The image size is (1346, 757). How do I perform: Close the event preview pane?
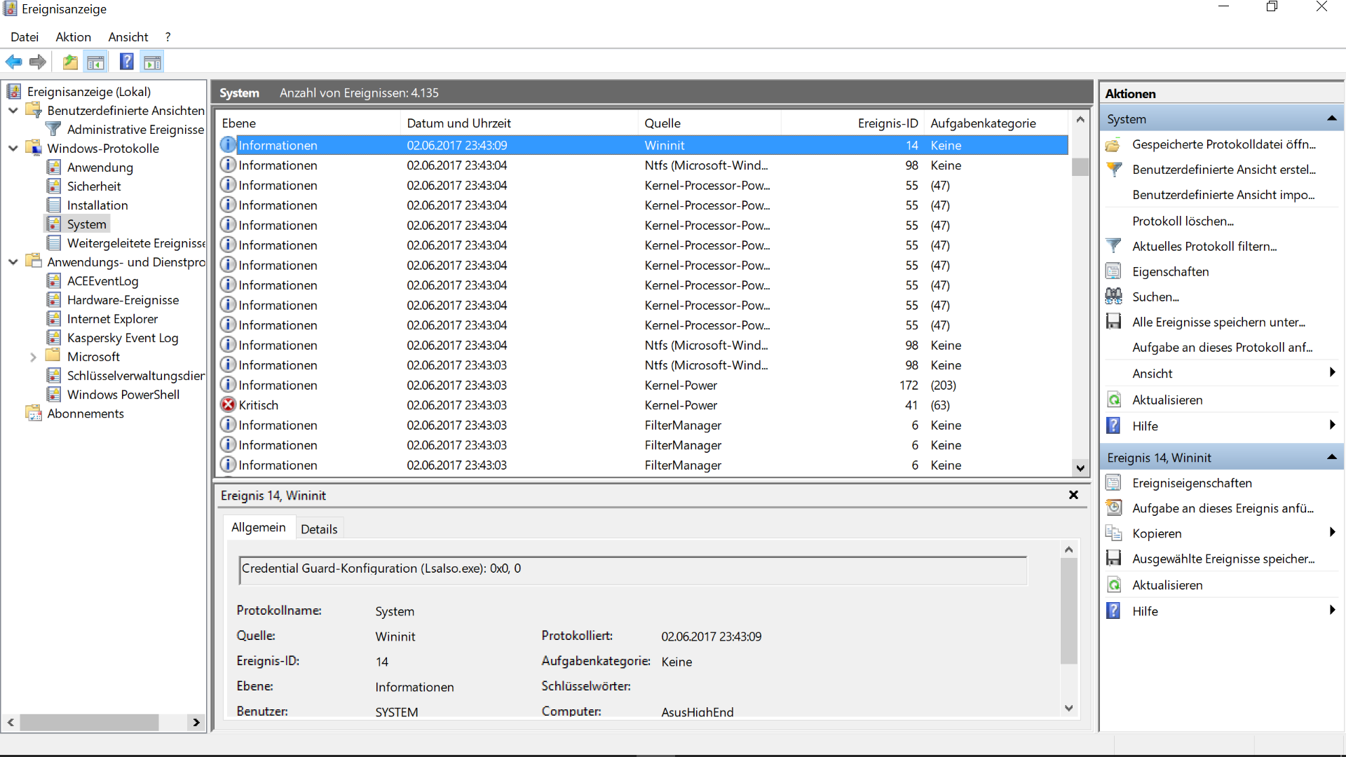[x=1073, y=495]
